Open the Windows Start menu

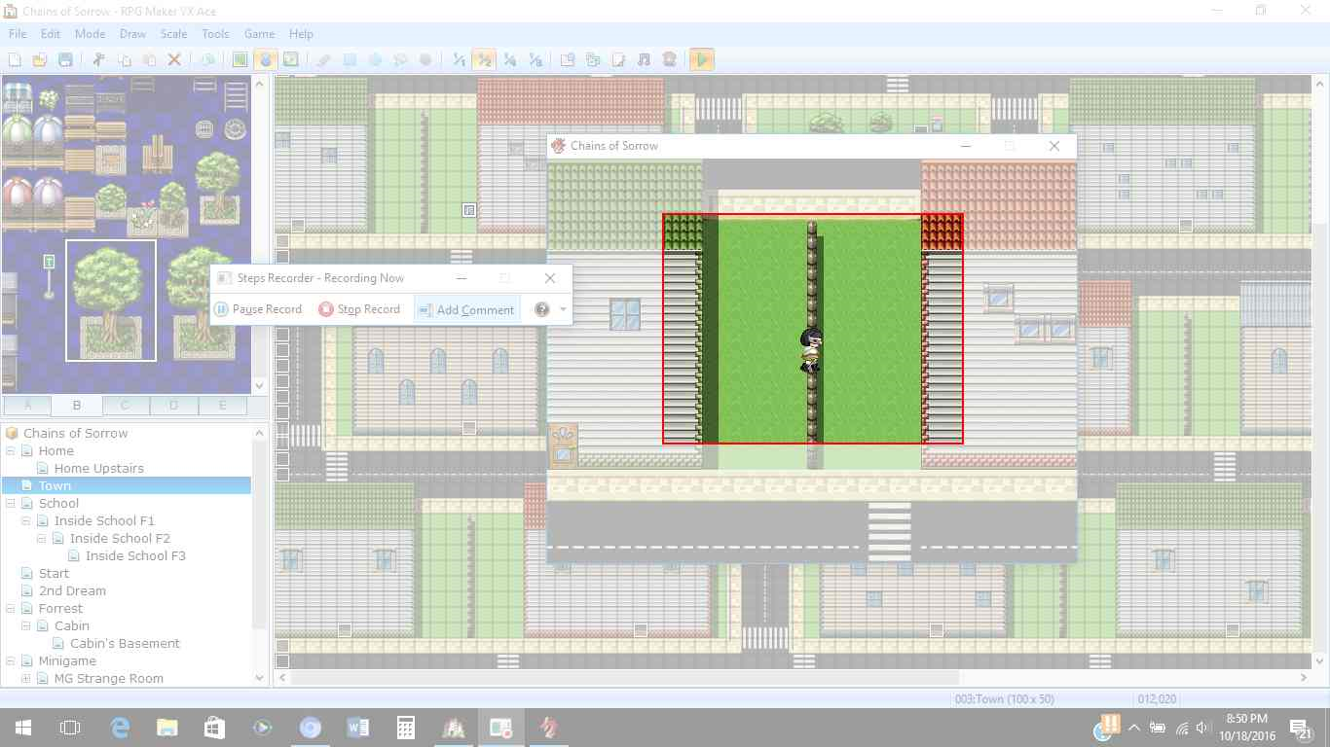coord(23,728)
